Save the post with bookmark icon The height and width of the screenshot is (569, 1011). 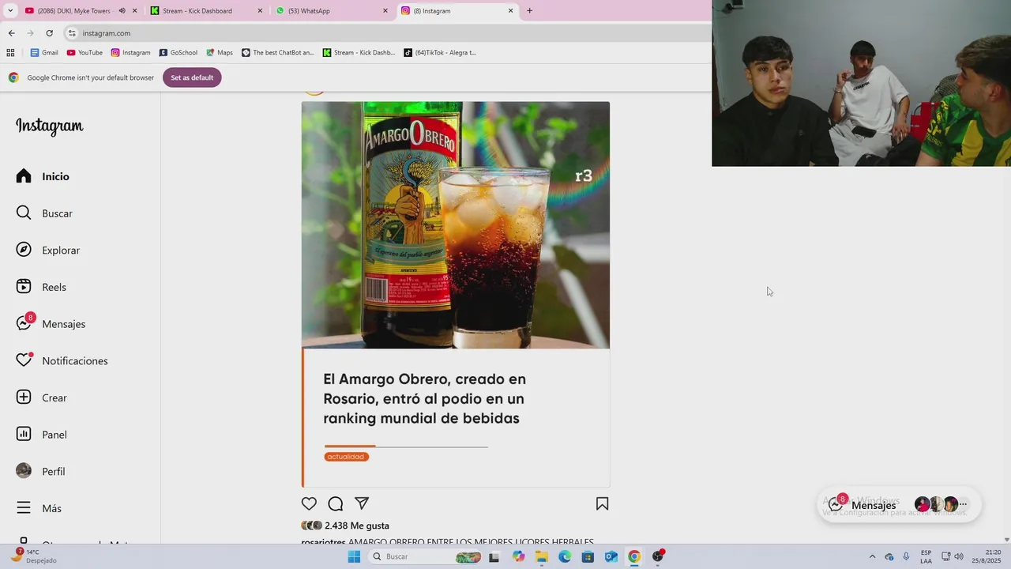602,503
